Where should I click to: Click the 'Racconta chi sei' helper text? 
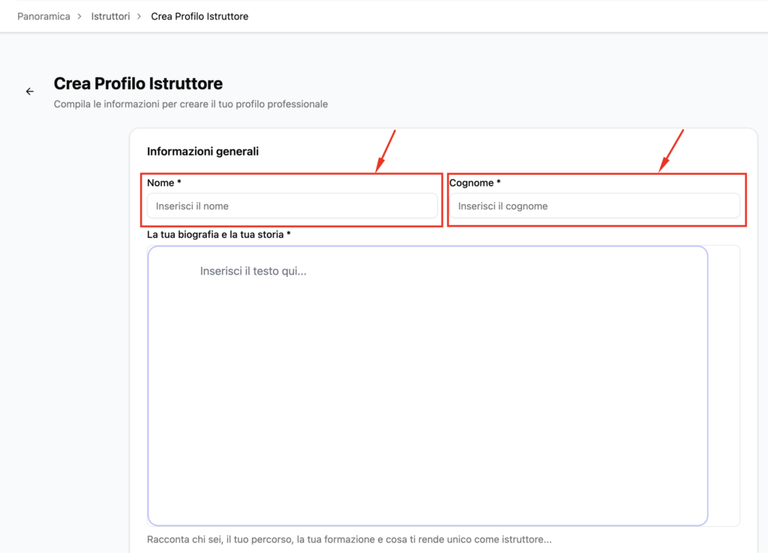[x=349, y=539]
